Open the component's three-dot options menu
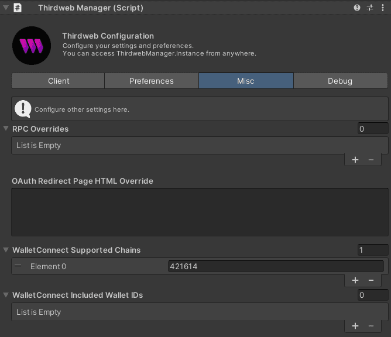This screenshot has height=337, width=391. pyautogui.click(x=383, y=8)
